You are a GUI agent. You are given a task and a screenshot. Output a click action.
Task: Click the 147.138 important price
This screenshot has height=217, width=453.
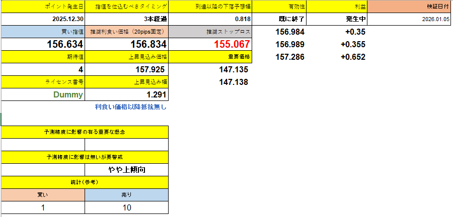[x=210, y=82]
